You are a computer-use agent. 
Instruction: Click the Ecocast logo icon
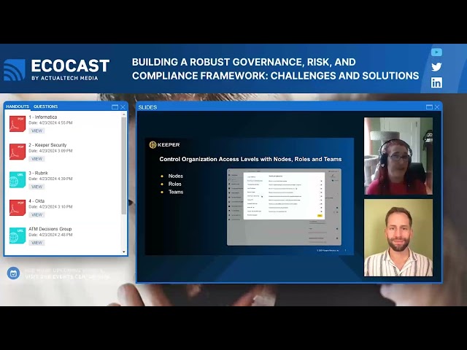coord(14,70)
